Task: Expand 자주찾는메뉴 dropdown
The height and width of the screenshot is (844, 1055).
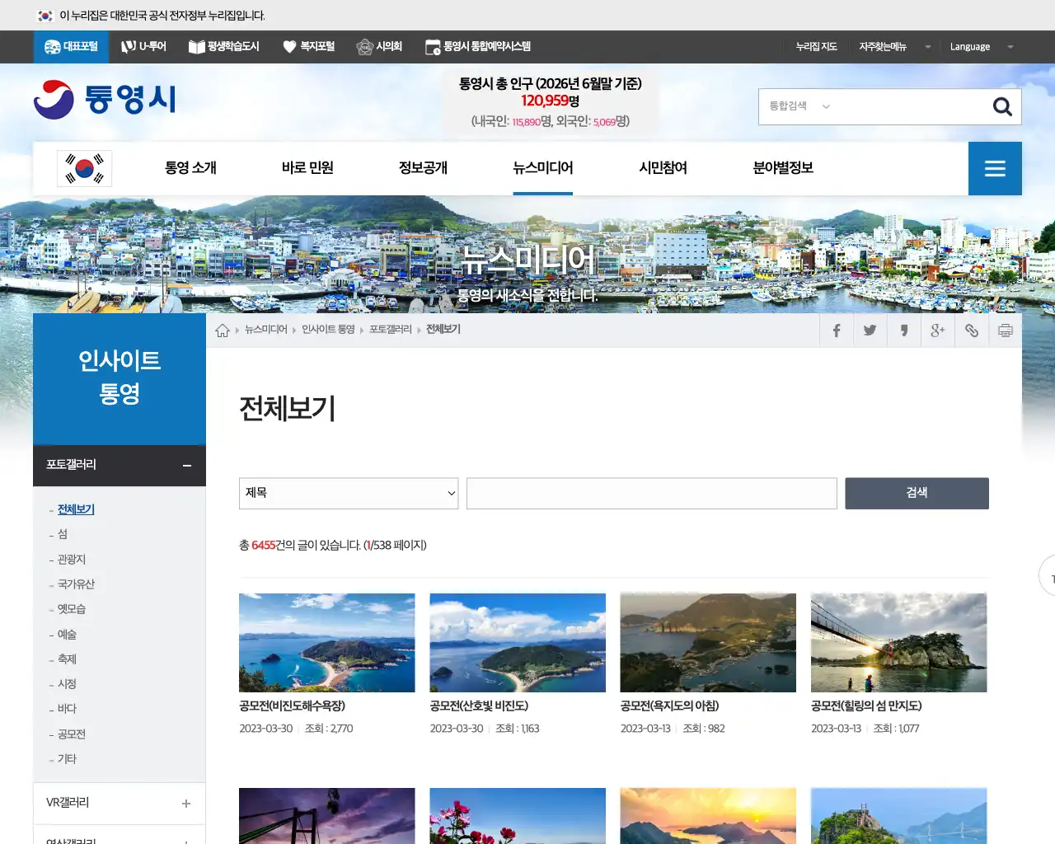Action: (x=894, y=47)
